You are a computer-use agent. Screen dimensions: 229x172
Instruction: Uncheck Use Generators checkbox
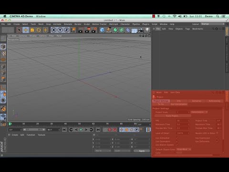[177, 141]
